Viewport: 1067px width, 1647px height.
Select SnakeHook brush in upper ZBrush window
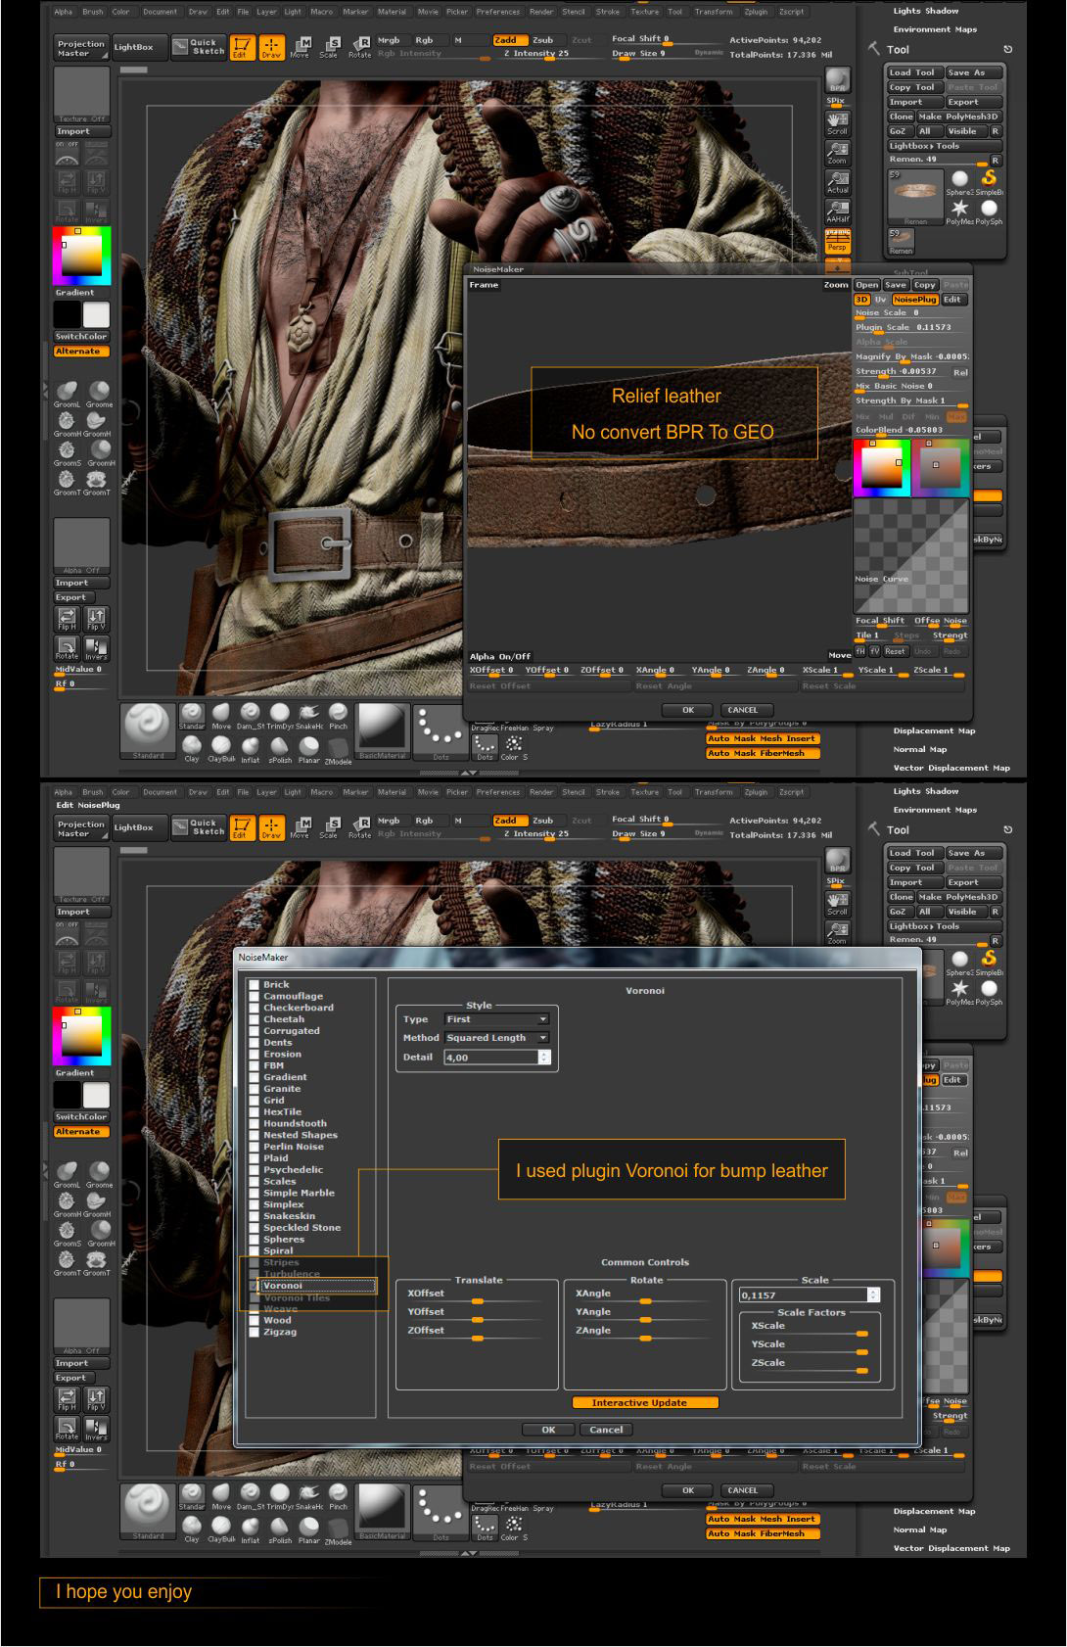(309, 716)
